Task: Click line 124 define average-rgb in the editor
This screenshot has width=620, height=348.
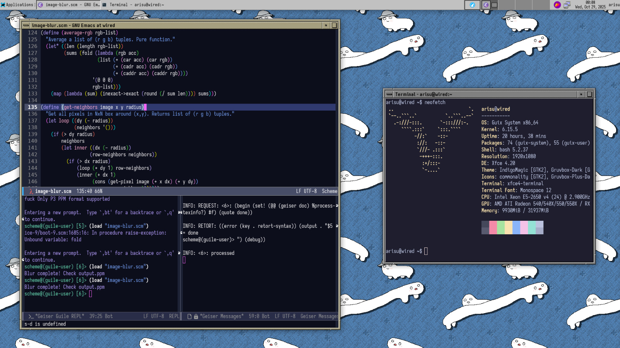Action: pyautogui.click(x=79, y=33)
